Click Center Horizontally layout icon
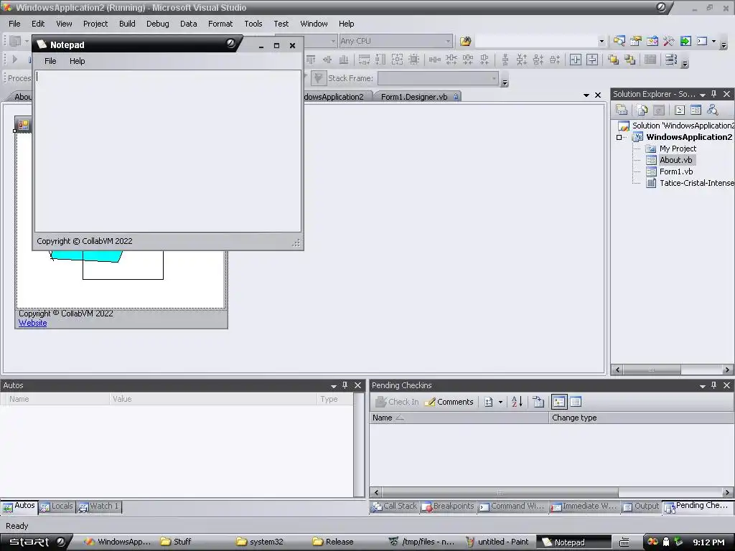Viewport: 735px width, 551px height. coord(576,60)
